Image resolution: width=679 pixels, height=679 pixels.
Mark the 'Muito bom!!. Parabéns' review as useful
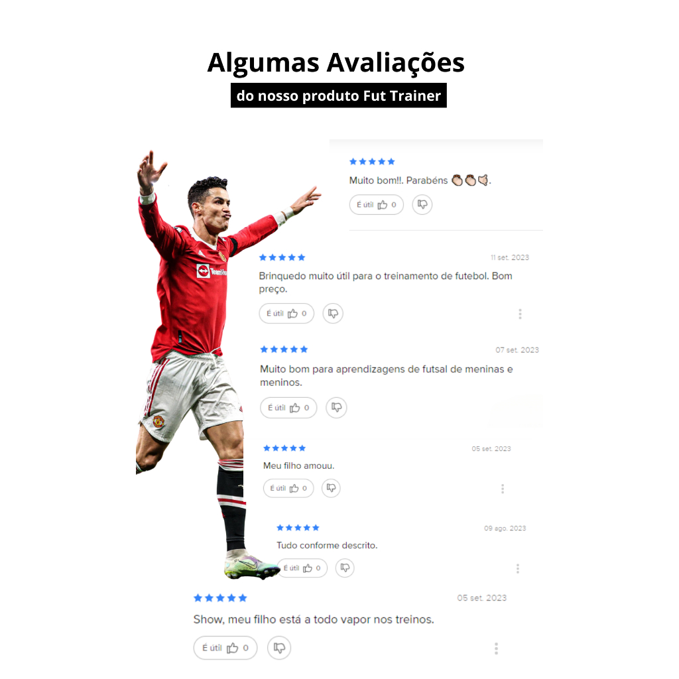pyautogui.click(x=377, y=204)
